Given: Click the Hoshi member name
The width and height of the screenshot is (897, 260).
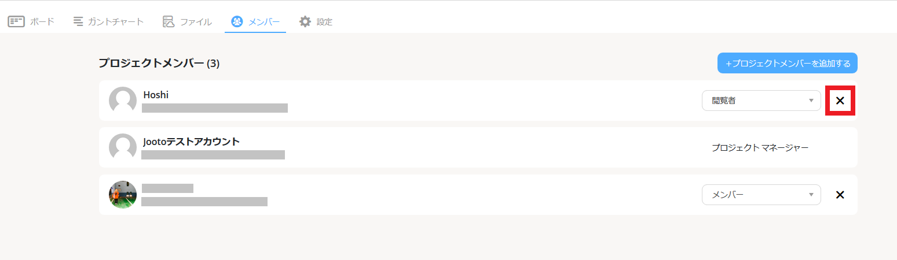Looking at the screenshot, I should 156,95.
